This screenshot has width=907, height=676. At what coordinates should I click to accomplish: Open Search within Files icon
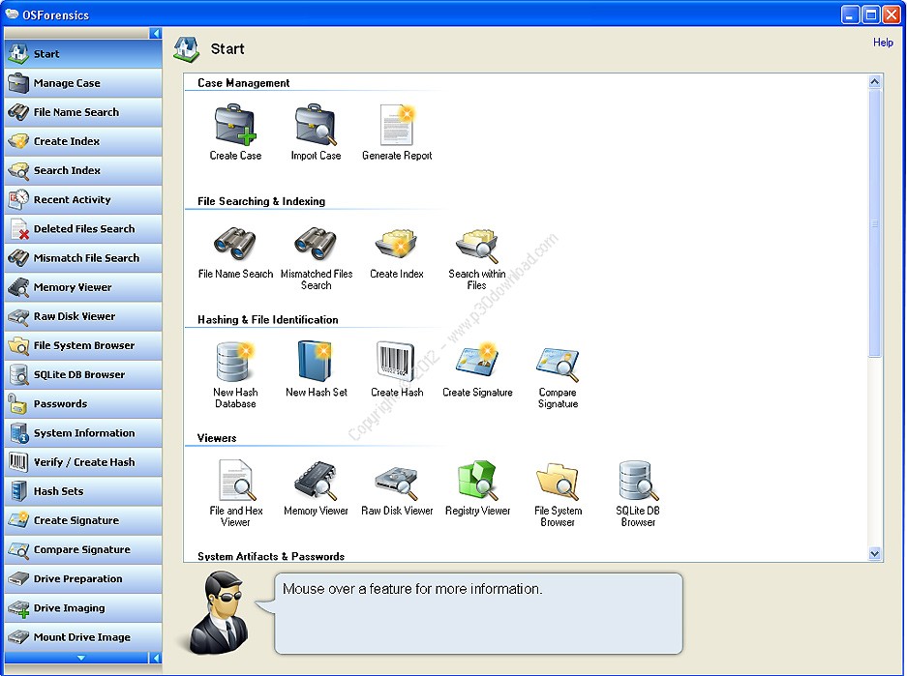[x=477, y=245]
